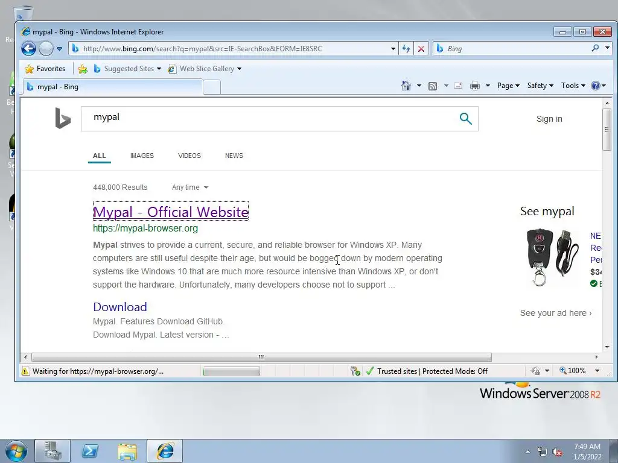
Task: Go back with the IE Back arrow
Action: point(28,48)
